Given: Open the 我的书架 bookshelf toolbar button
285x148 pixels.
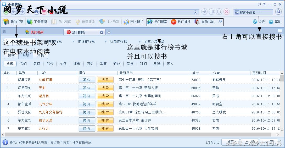Looking at the screenshot, I should (x=14, y=22).
